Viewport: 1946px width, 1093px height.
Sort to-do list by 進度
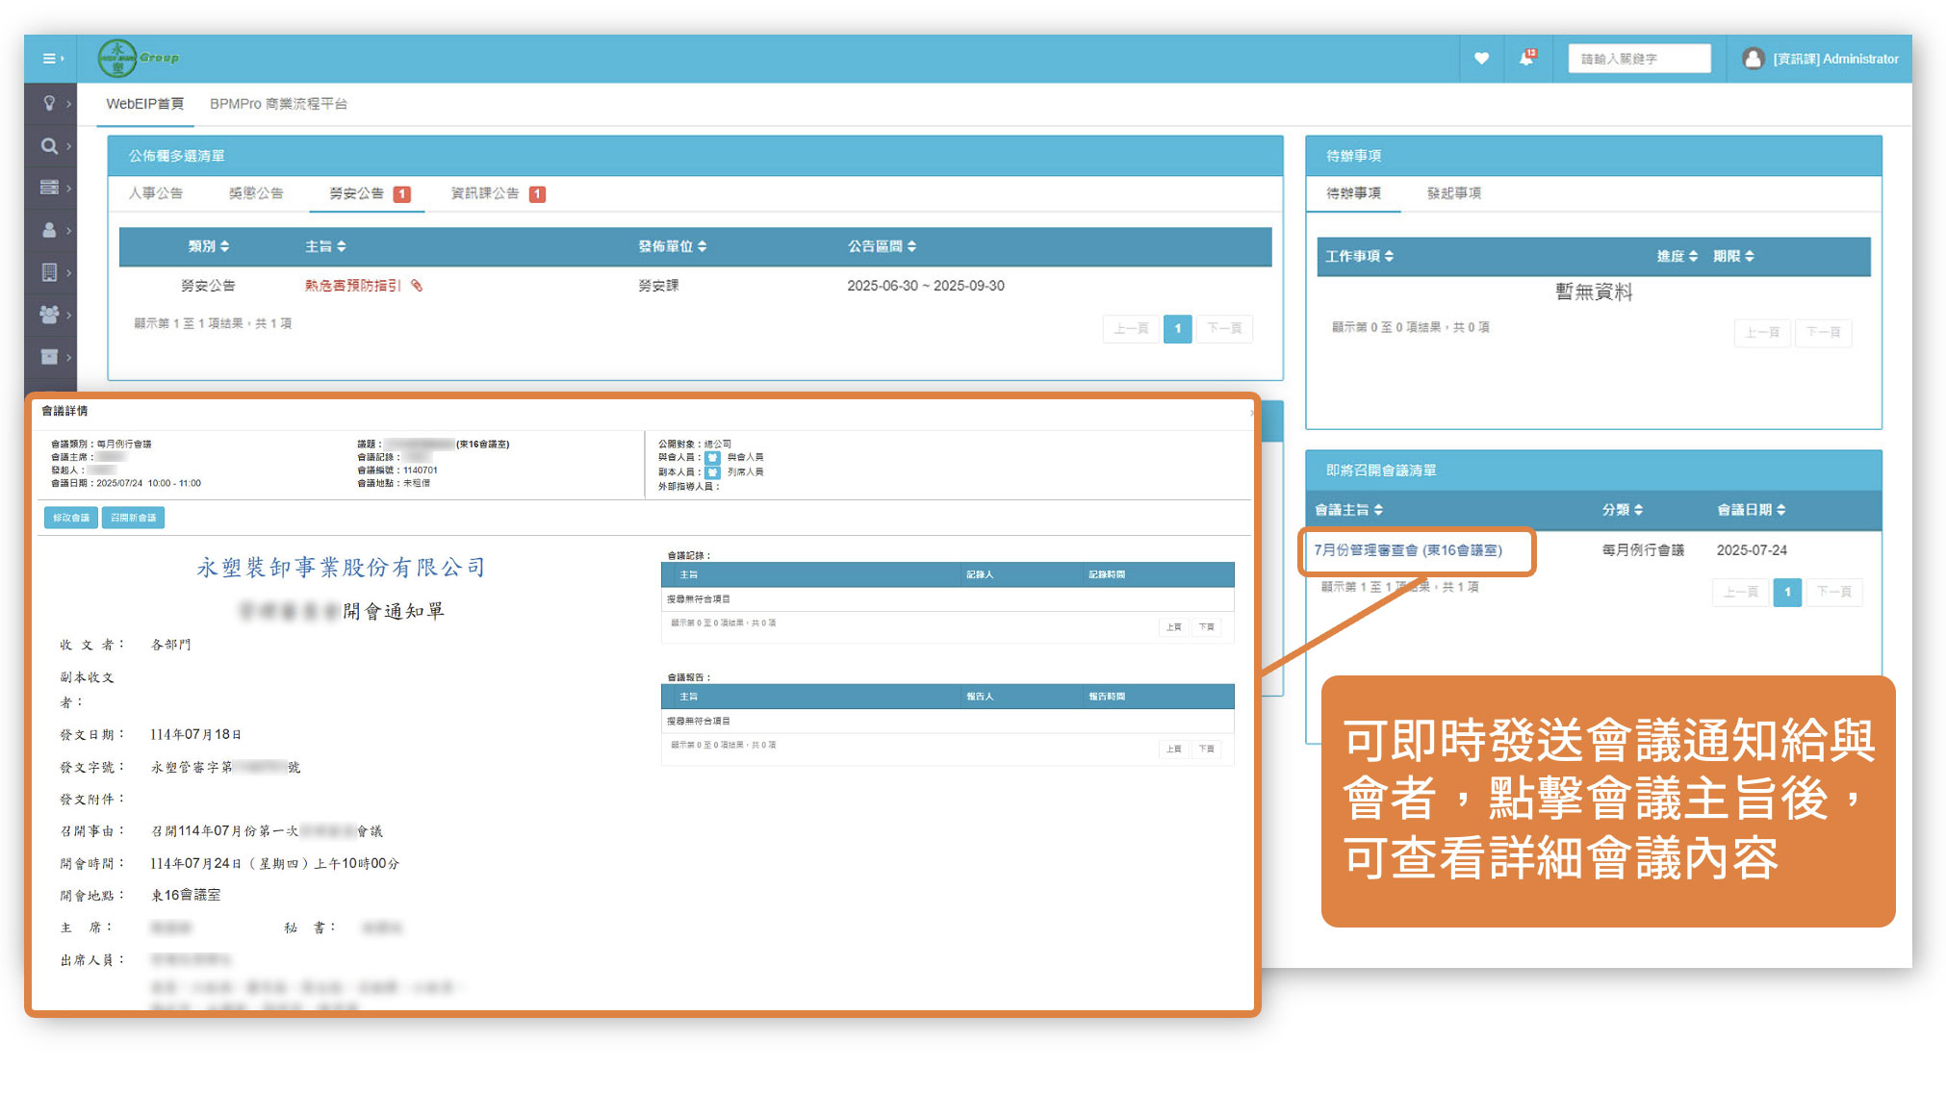pos(1677,256)
